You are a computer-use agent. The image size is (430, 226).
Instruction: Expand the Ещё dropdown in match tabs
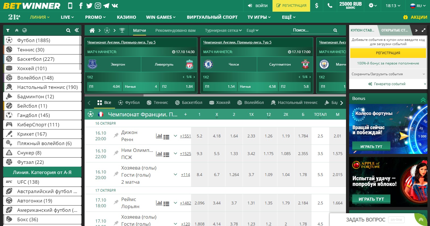(252, 30)
